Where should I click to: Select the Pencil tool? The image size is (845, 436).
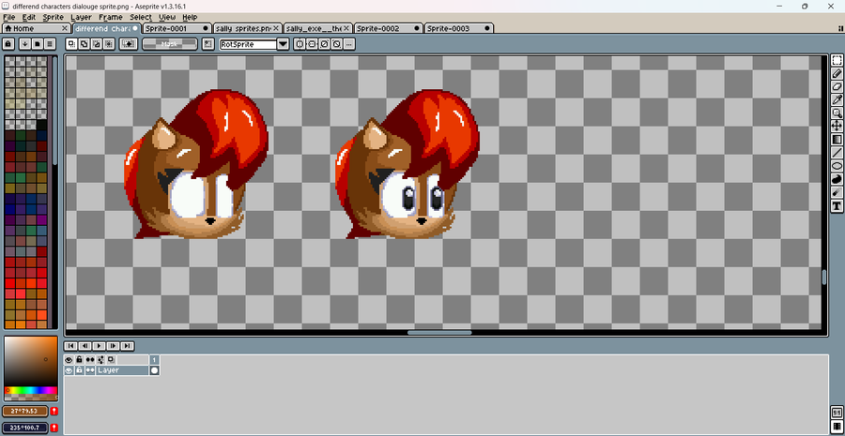click(x=837, y=74)
